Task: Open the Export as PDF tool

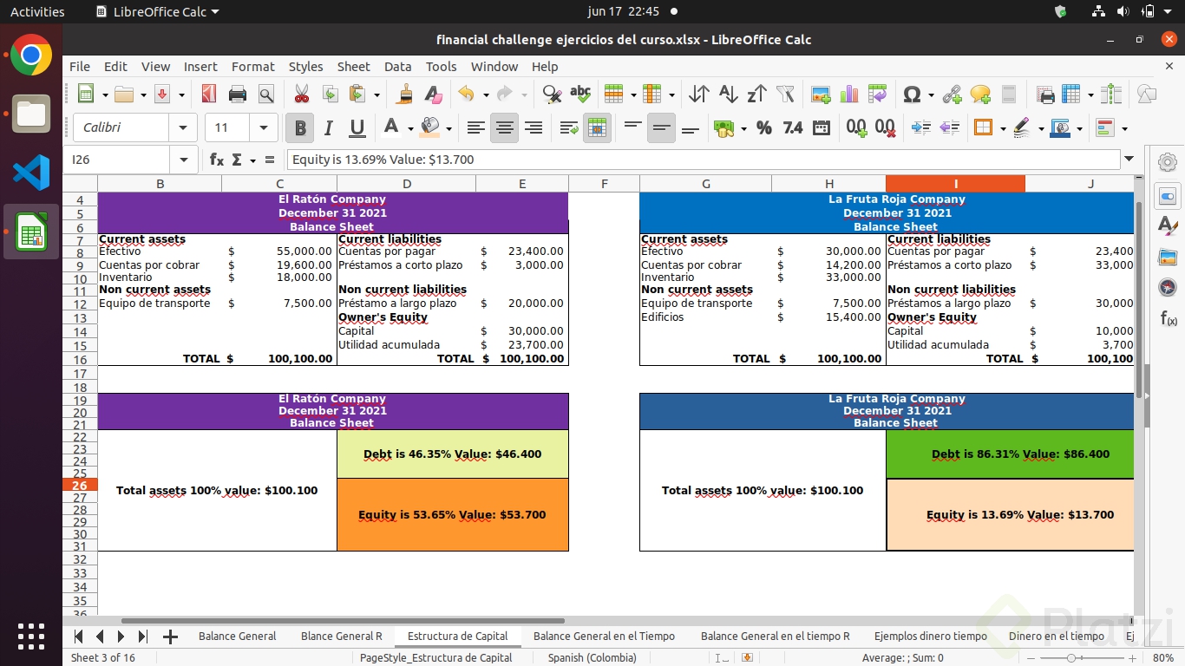Action: click(206, 94)
